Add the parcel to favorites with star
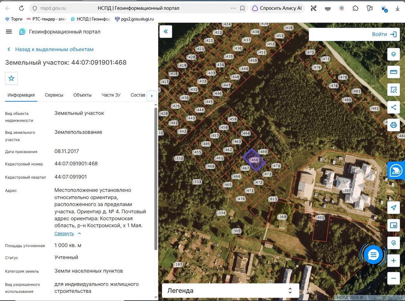This screenshot has height=301, width=405. 11,78
